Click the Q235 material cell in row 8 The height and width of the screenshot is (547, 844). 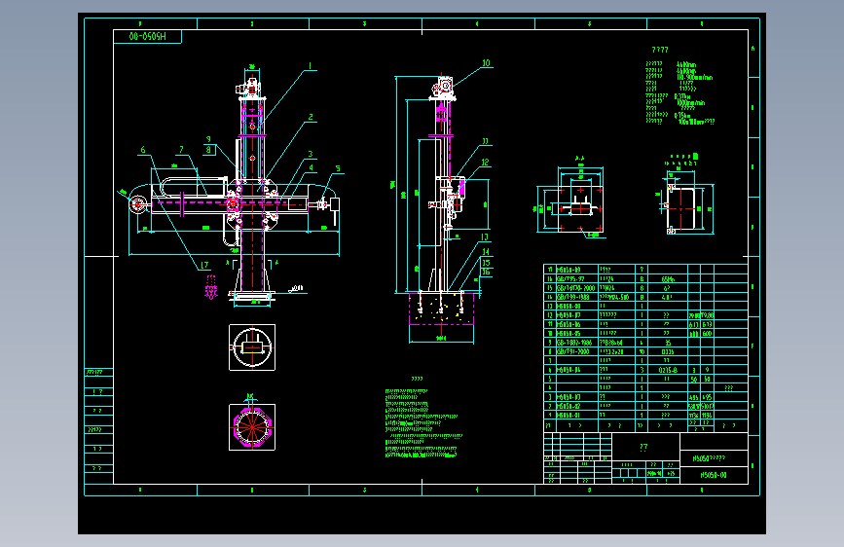coord(668,351)
